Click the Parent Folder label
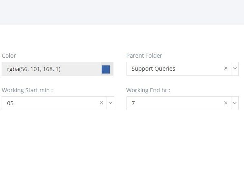 point(144,56)
